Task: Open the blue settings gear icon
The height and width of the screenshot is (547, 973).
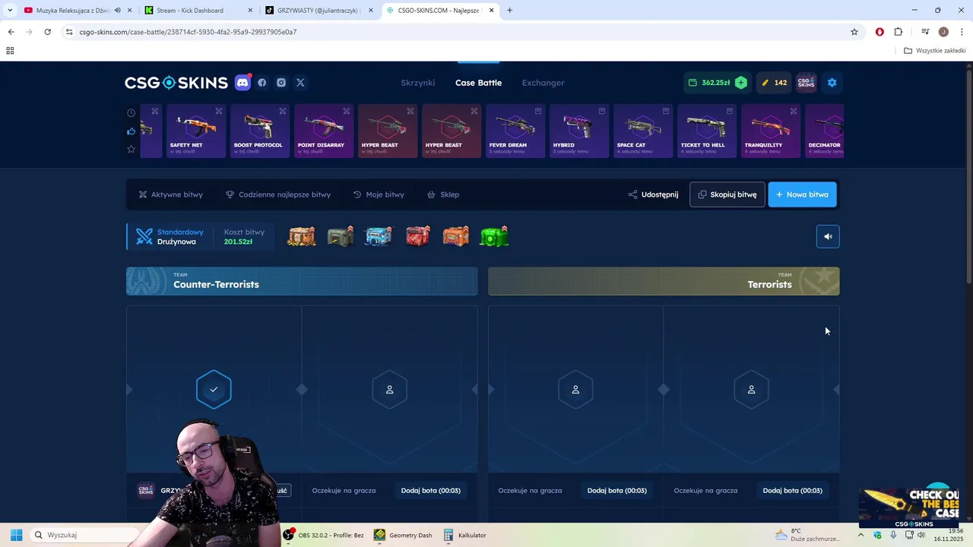Action: click(x=832, y=83)
